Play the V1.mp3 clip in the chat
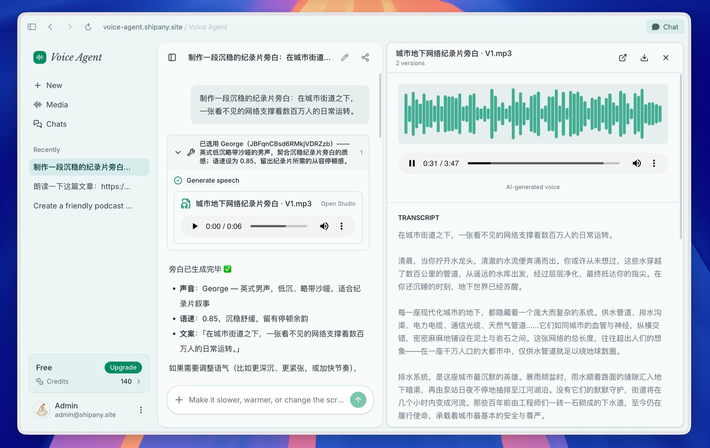 (x=195, y=226)
